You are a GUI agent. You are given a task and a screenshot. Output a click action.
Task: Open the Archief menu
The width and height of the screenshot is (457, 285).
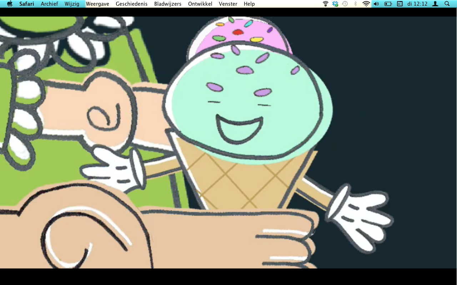(x=50, y=4)
